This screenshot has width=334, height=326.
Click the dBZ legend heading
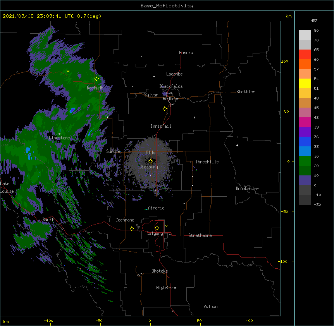[x=314, y=21]
